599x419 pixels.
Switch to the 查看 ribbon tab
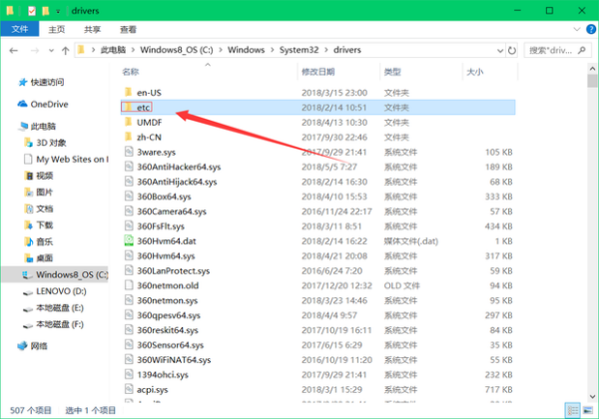(128, 30)
